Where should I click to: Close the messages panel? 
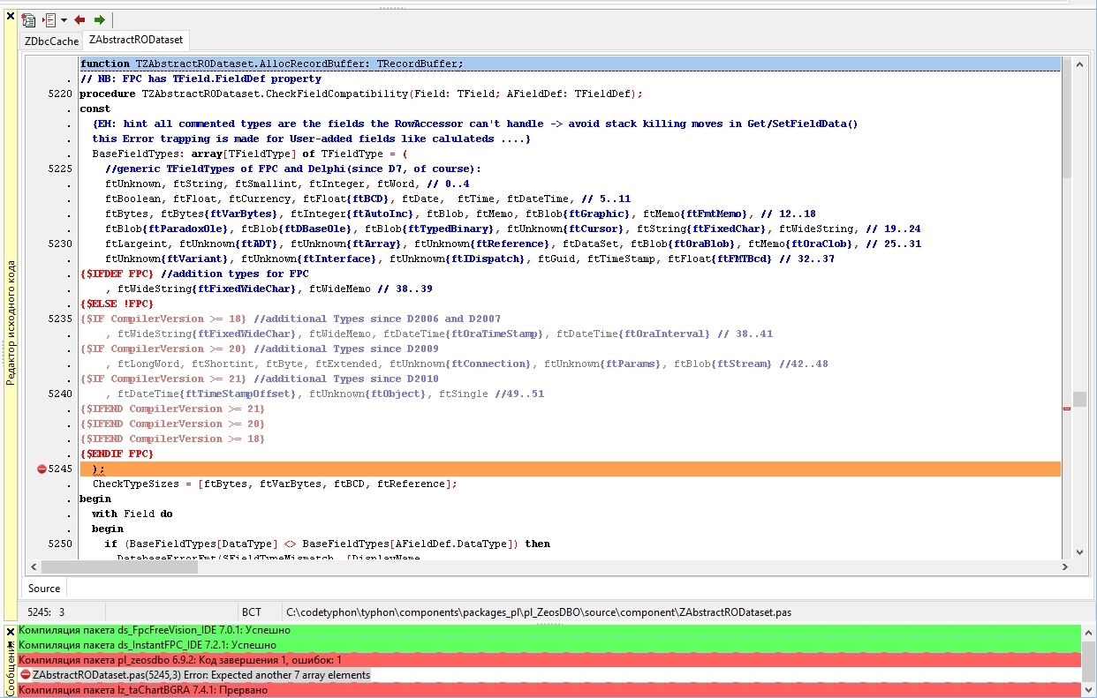[x=11, y=632]
